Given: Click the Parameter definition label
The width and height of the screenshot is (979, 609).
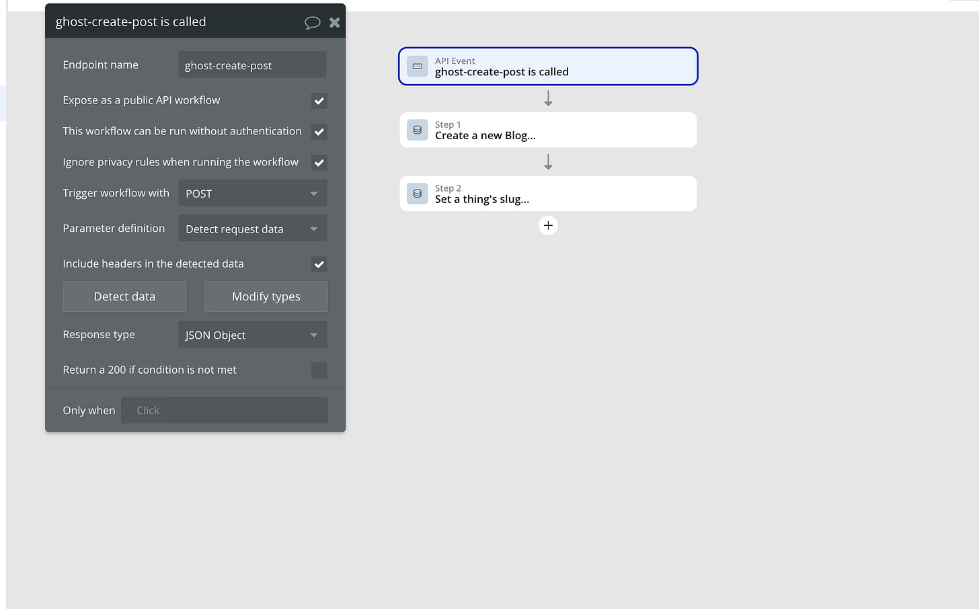Looking at the screenshot, I should [114, 229].
